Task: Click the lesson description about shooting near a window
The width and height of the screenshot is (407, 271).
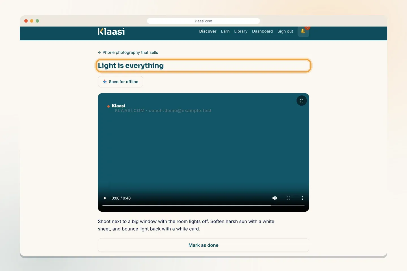Action: coord(186,225)
